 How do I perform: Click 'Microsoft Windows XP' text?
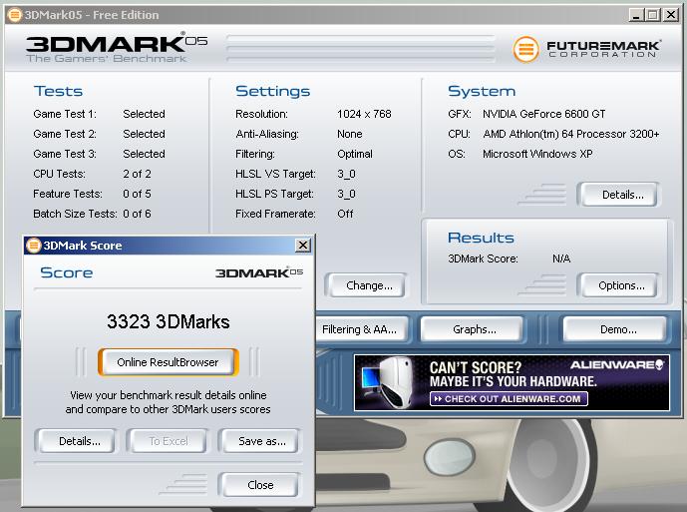point(537,154)
